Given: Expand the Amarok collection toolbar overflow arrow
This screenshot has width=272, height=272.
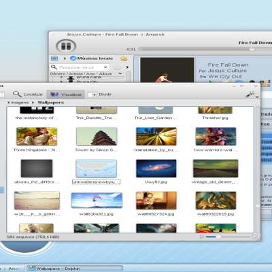Looking at the screenshot, I should tap(127, 67).
